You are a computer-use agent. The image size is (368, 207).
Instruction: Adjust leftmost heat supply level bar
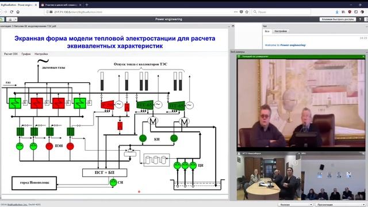tap(102, 81)
